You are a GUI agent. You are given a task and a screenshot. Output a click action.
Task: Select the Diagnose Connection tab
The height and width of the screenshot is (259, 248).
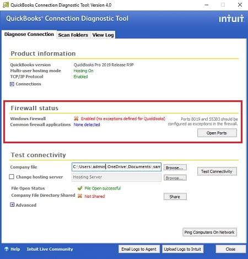[29, 34]
